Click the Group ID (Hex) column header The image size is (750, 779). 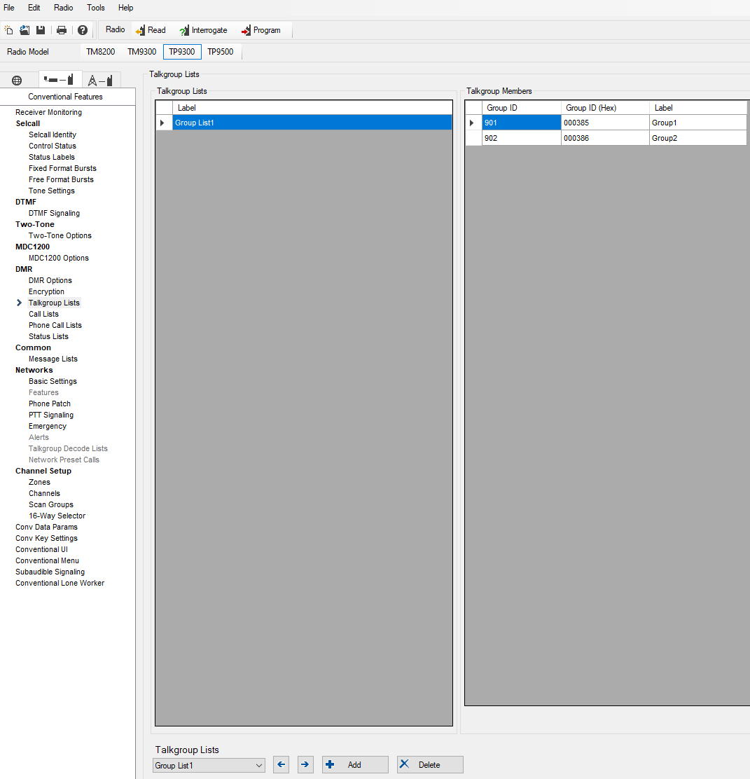(x=605, y=108)
